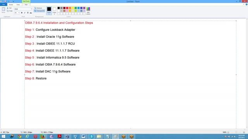Open the Customize Quick Access Toolbar arrow

pyautogui.click(x=13, y=2)
